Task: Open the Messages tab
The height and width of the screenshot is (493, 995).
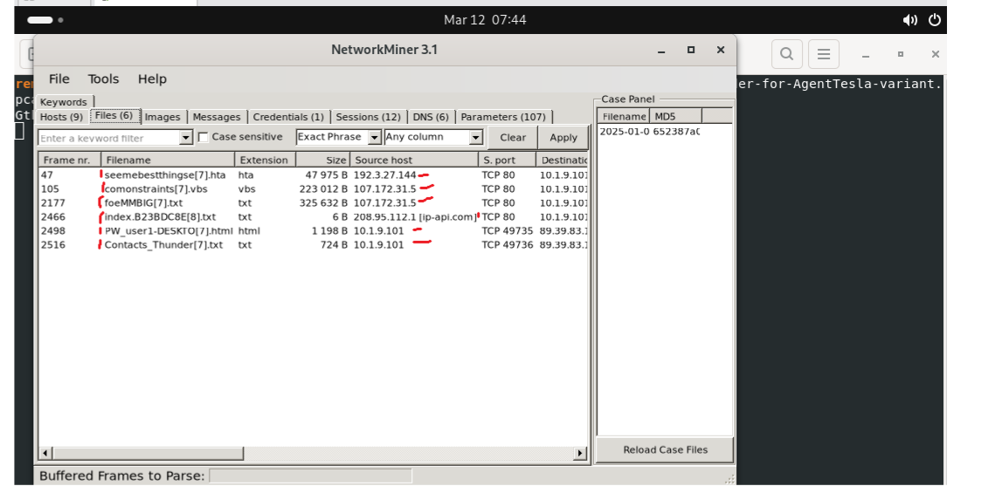Action: 217,117
